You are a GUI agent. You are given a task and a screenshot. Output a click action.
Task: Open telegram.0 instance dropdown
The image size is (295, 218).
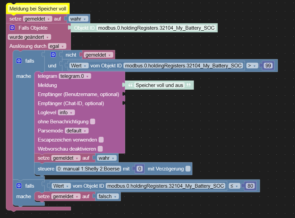point(75,76)
